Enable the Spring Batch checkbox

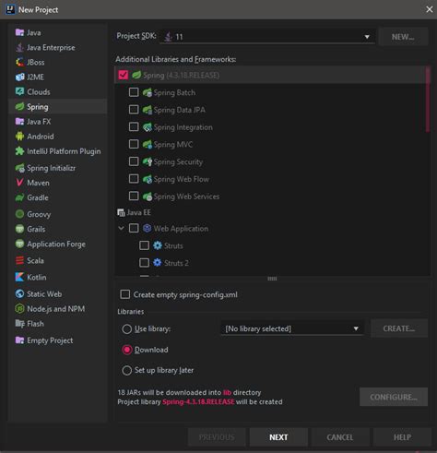(134, 92)
